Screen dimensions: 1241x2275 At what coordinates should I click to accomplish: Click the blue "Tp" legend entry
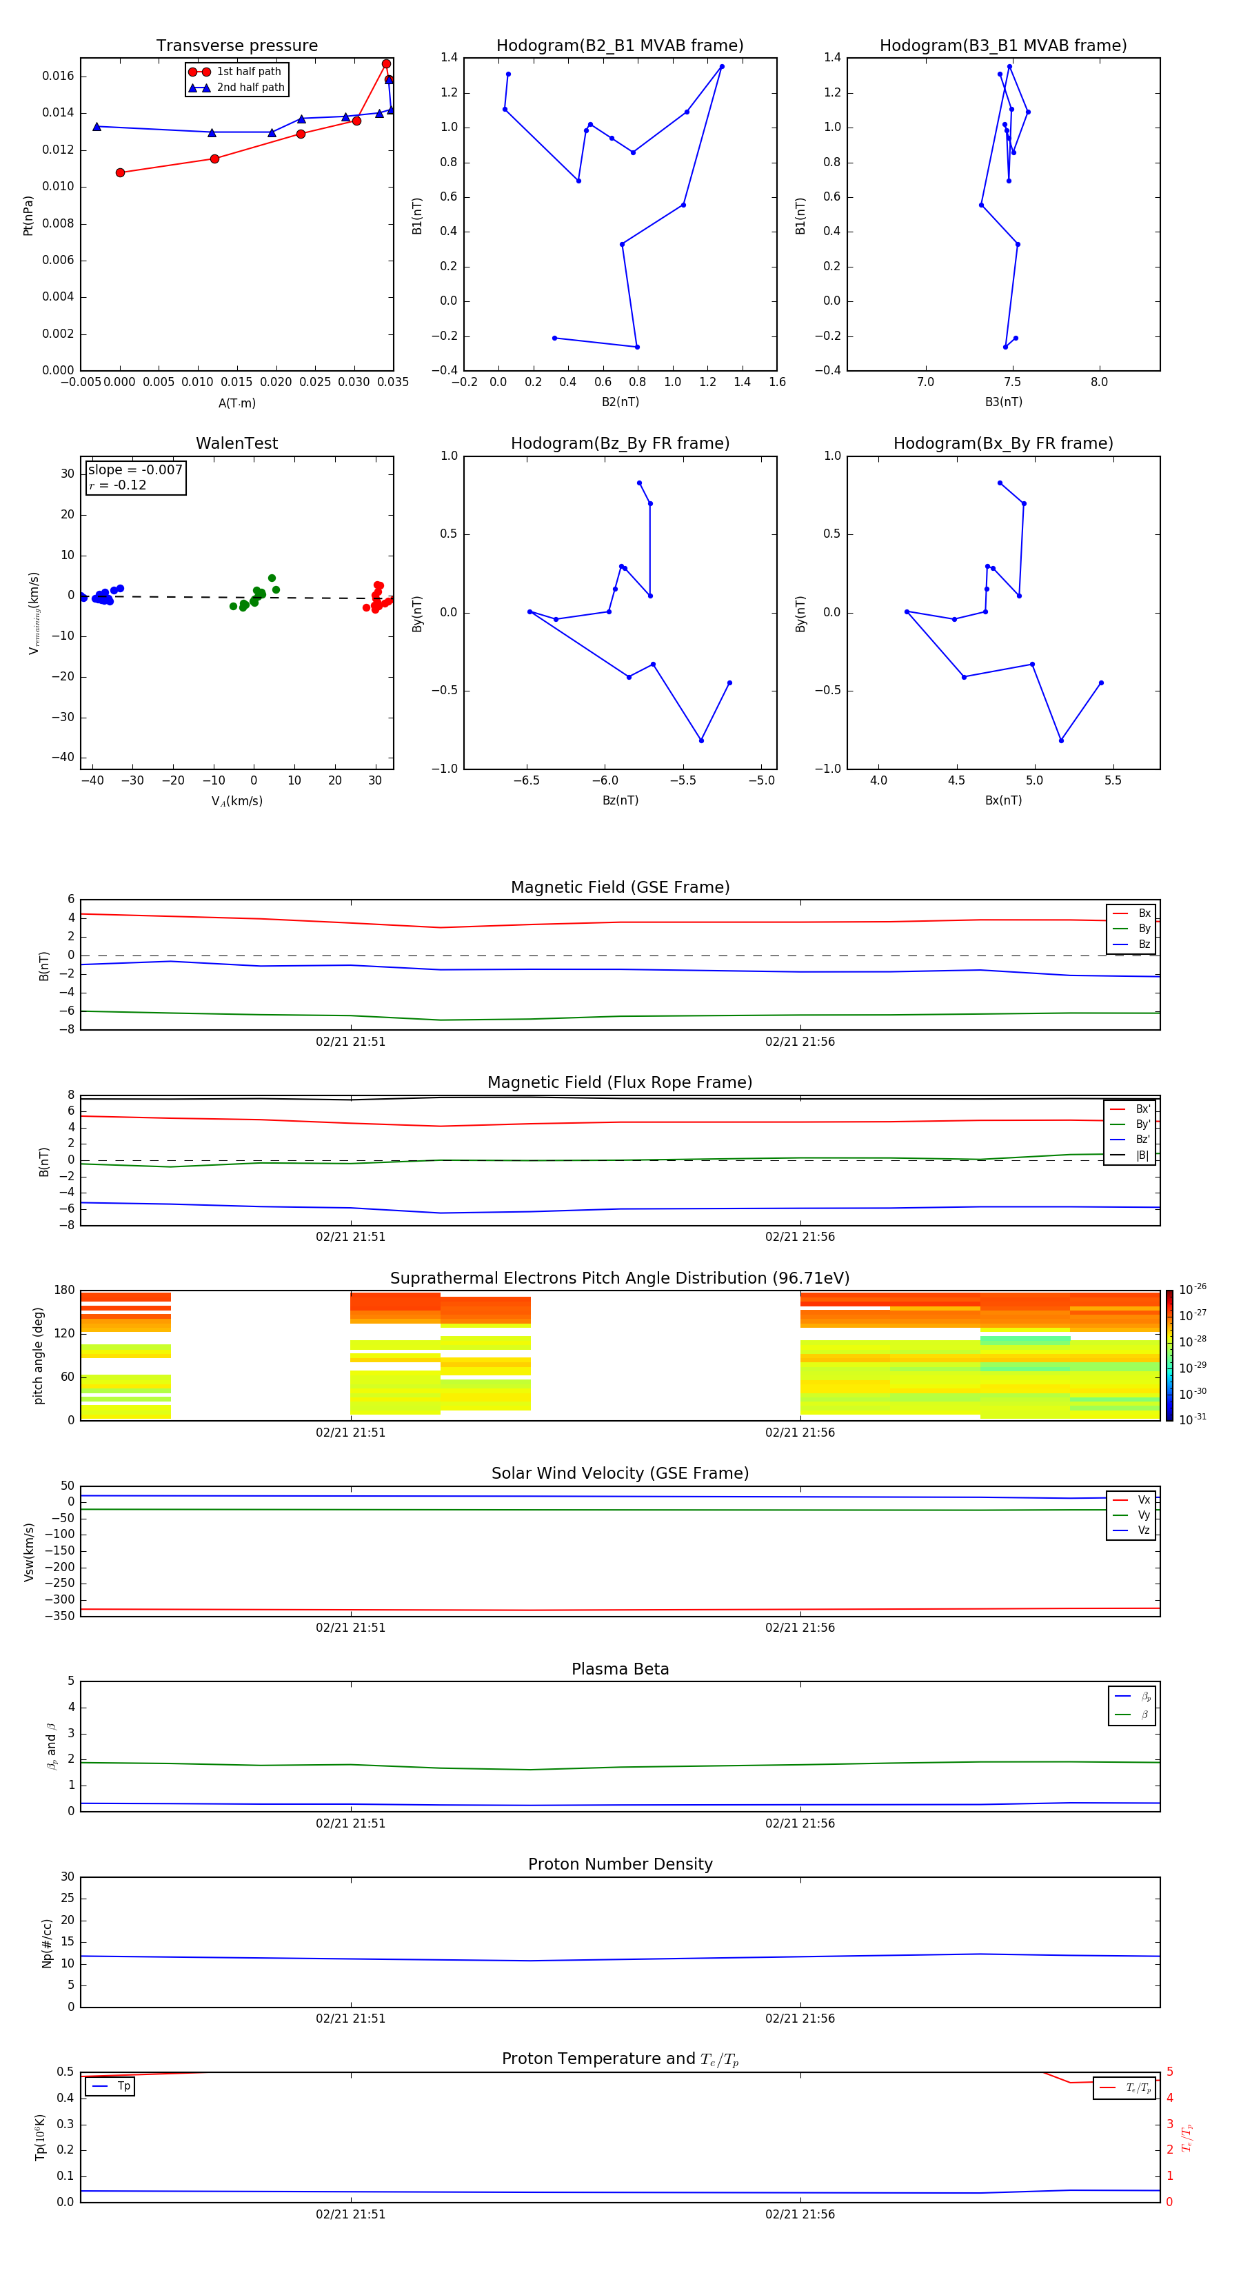tap(110, 2087)
